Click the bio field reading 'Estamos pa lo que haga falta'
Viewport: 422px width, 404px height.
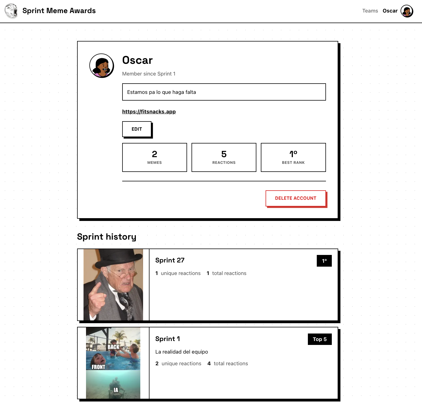coord(224,92)
